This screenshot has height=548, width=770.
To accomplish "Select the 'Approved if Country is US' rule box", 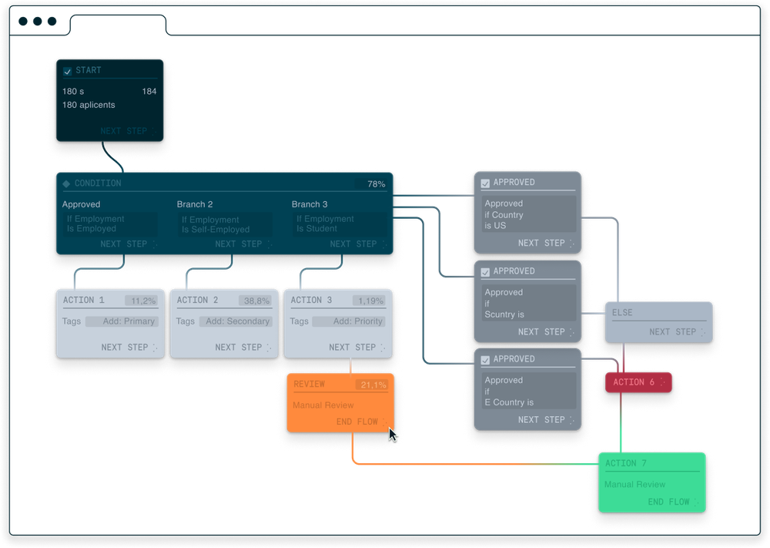I will coord(528,214).
